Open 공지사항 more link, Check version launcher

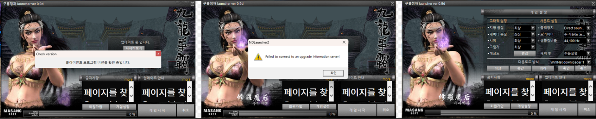pos(128,80)
